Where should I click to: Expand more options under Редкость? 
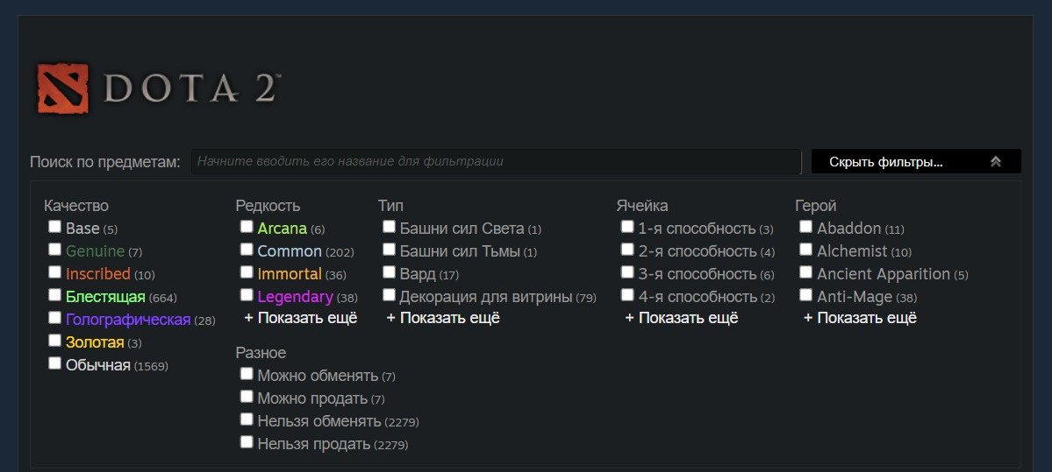click(301, 318)
